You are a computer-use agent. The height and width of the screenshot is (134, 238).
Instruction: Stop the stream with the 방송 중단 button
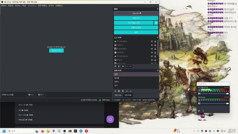click(136, 13)
